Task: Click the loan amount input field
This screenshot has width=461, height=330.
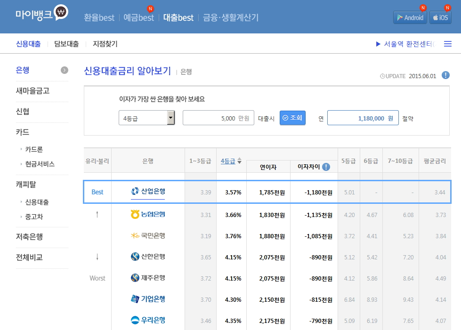Action: point(218,118)
